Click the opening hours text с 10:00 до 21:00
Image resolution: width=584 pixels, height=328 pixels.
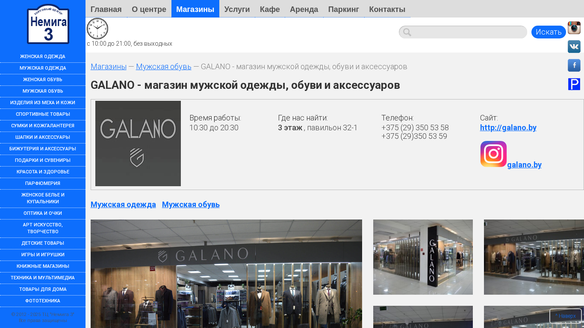point(130,44)
